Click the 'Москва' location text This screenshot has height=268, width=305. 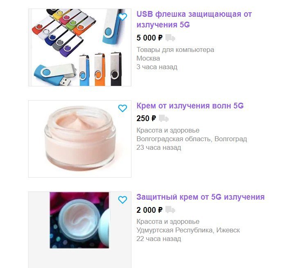click(x=148, y=58)
